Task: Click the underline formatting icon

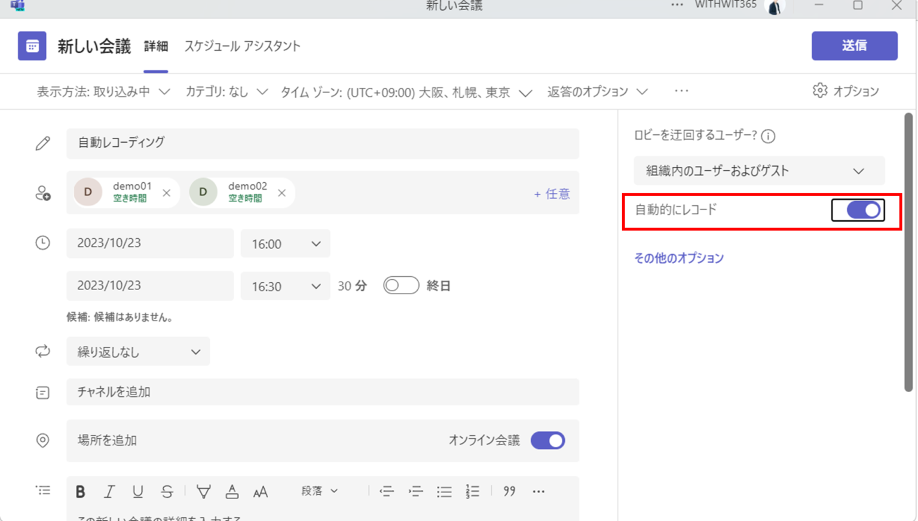Action: click(x=137, y=491)
